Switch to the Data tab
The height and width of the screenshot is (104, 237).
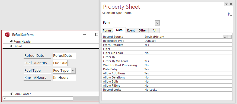pyautogui.click(x=119, y=30)
